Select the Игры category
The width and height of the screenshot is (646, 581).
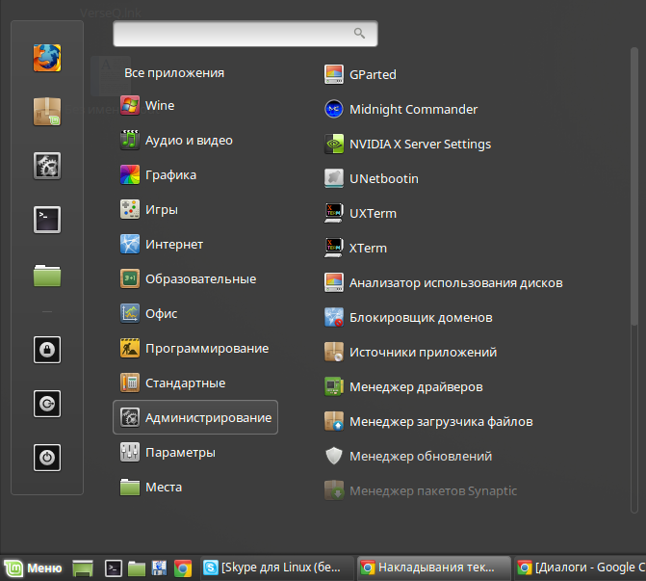(x=149, y=209)
